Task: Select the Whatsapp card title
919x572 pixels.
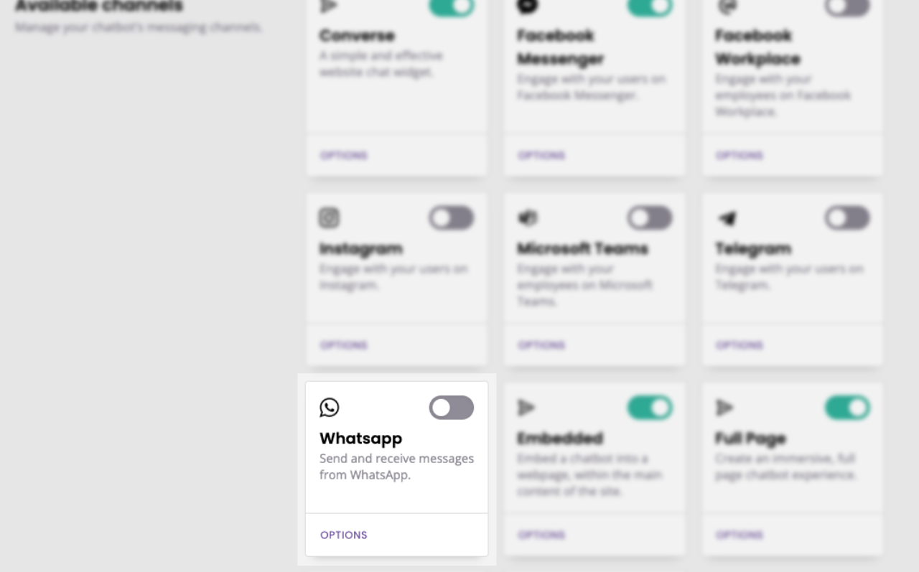Action: coord(361,439)
